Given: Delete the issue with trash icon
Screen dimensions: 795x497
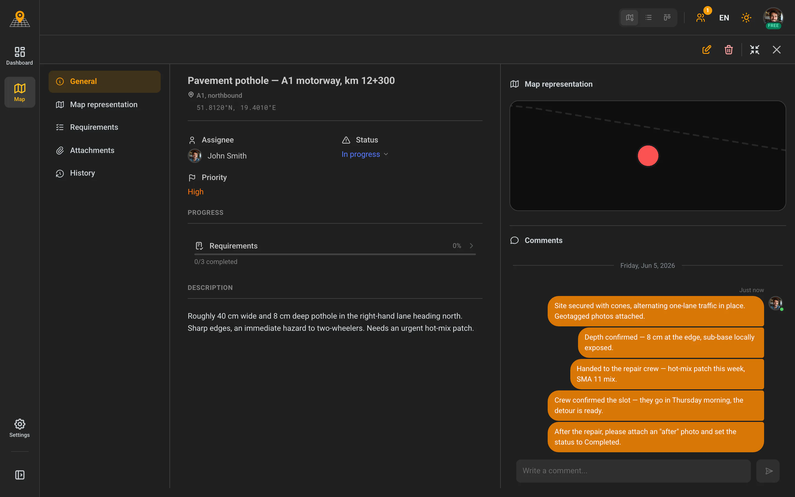Looking at the screenshot, I should point(729,50).
